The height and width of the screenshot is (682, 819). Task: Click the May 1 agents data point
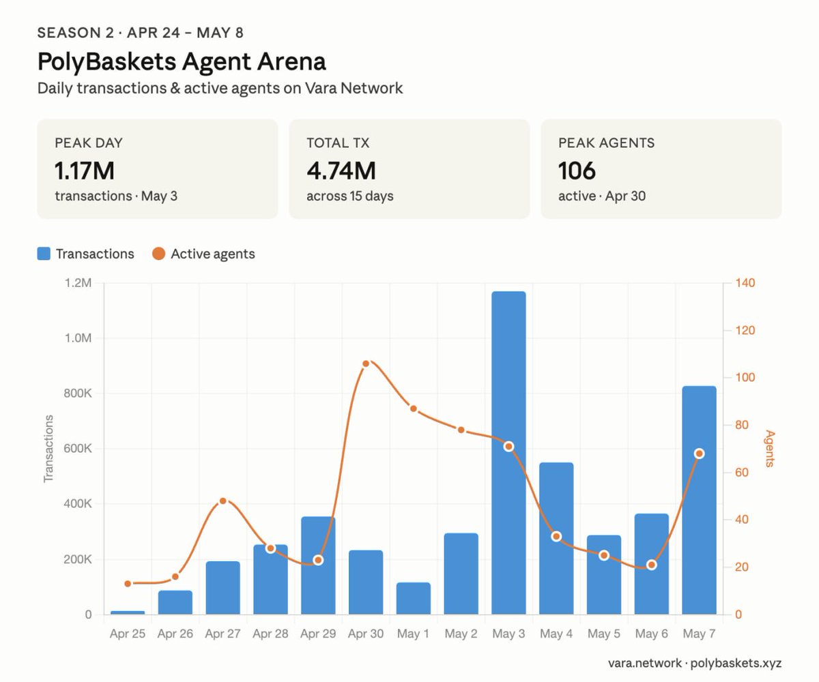tap(414, 409)
